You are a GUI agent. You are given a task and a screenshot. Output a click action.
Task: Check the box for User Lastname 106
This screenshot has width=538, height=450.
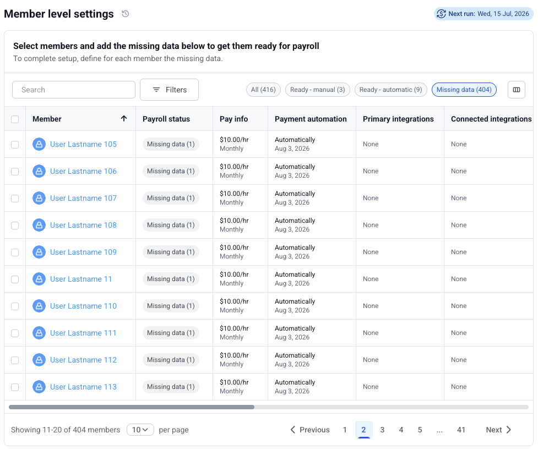tap(15, 172)
